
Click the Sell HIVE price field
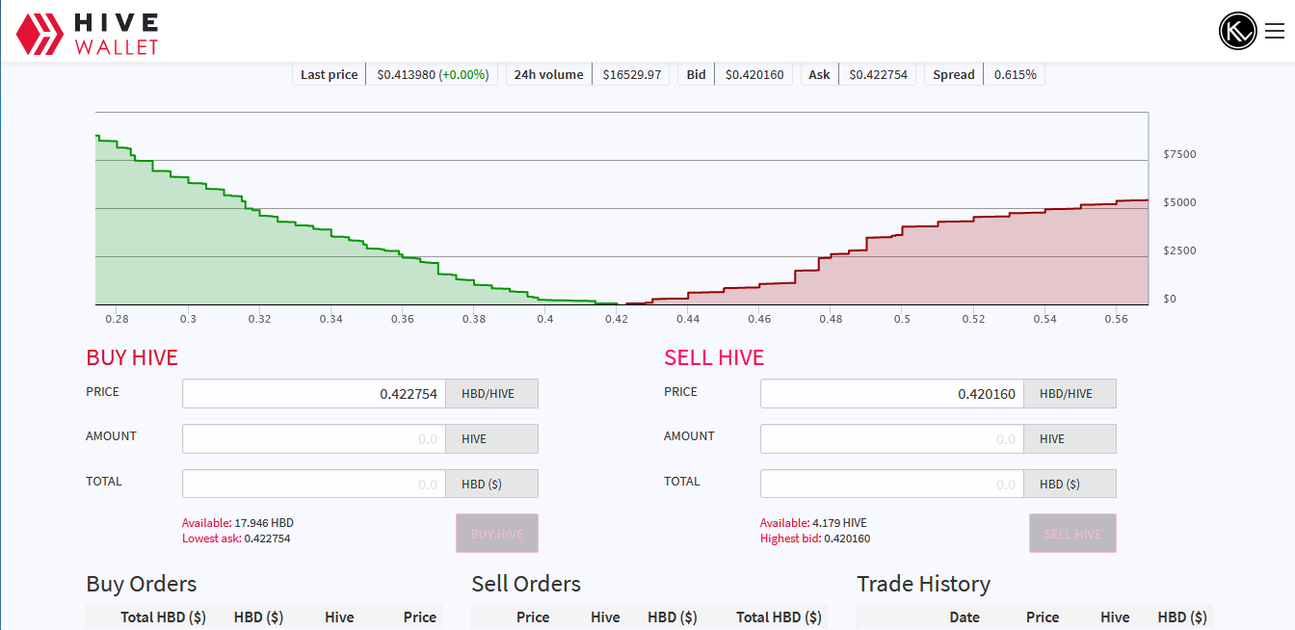click(x=891, y=394)
